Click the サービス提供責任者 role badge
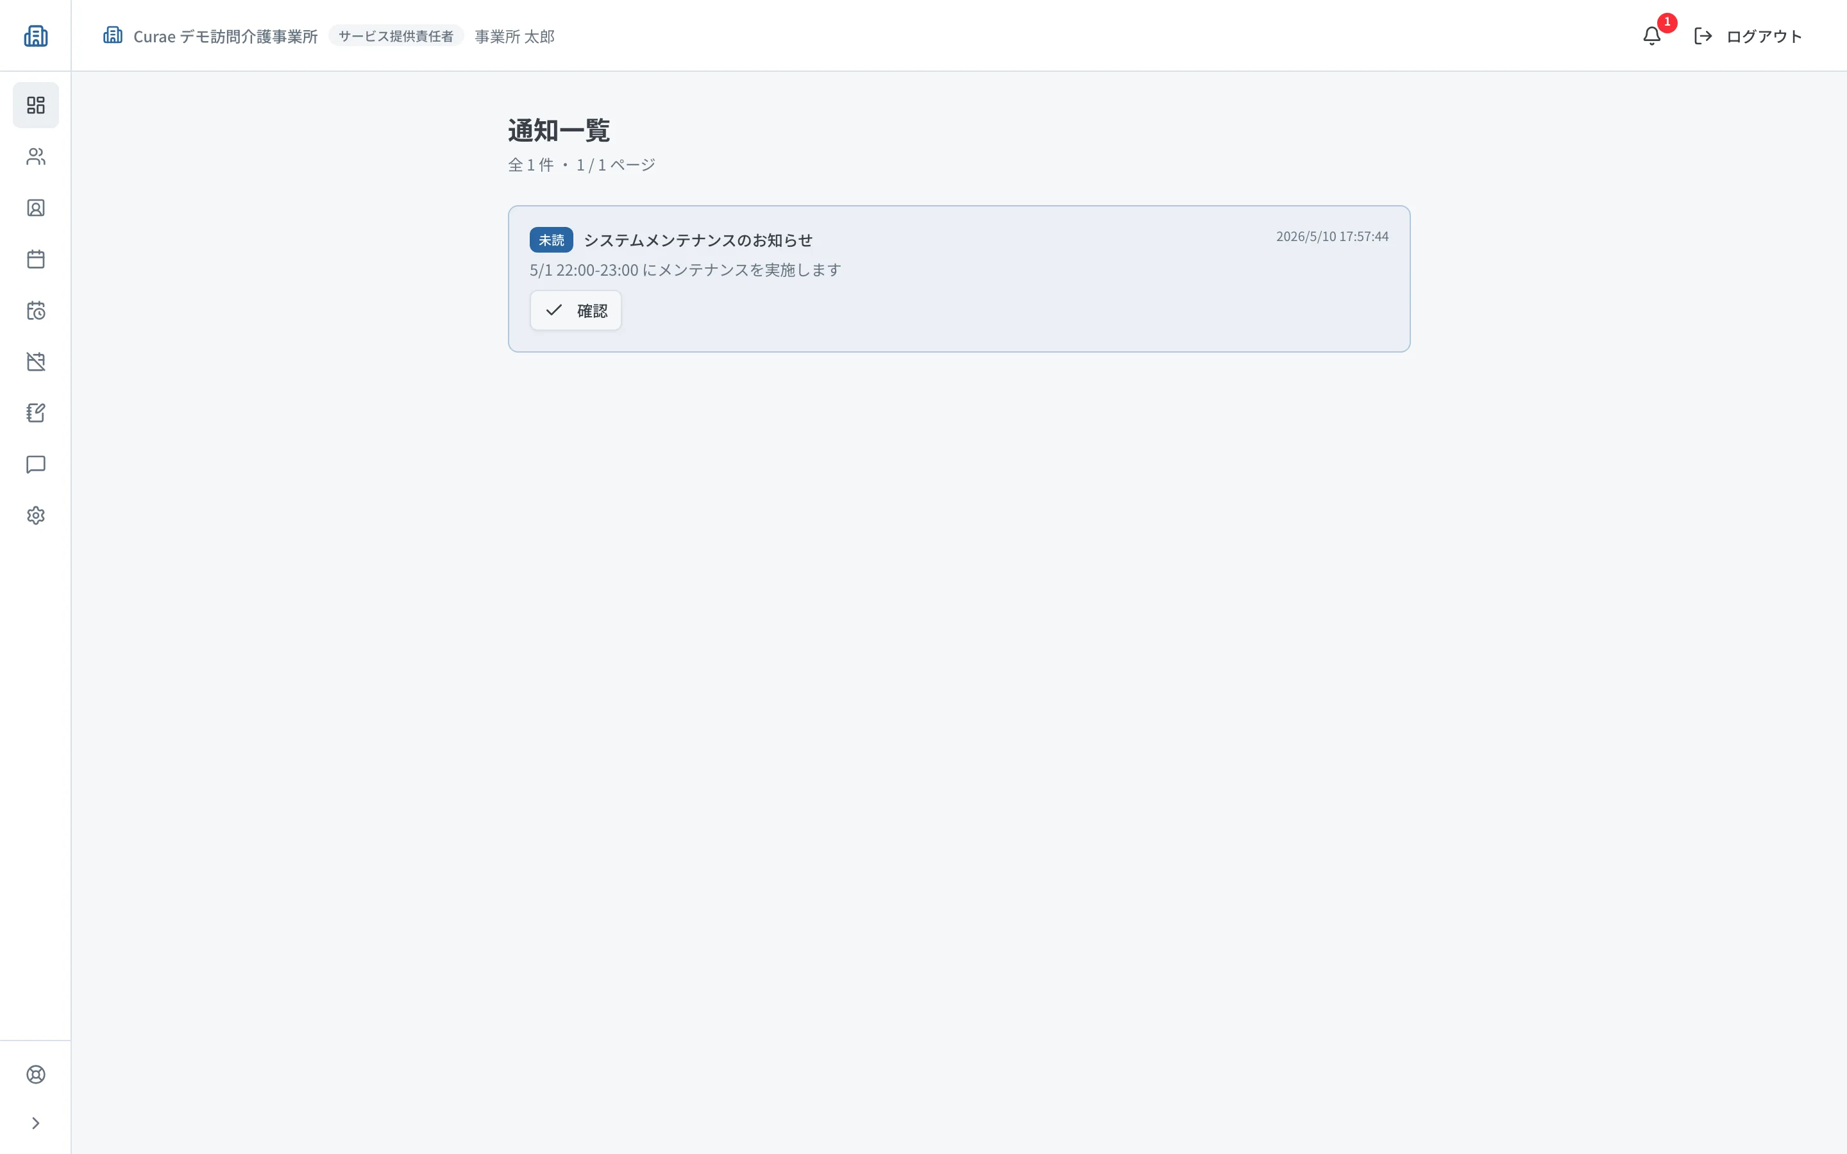Viewport: 1847px width, 1154px height. pos(396,36)
